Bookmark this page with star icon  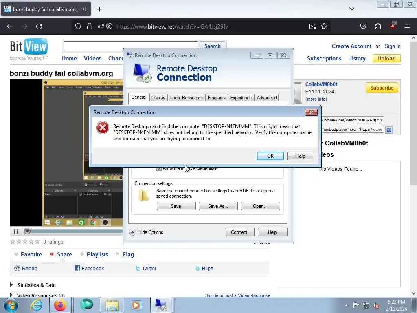[324, 26]
